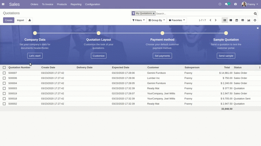This screenshot has height=146, width=261.
Task: Click customer Lumber Inc
Action: click(x=153, y=78)
